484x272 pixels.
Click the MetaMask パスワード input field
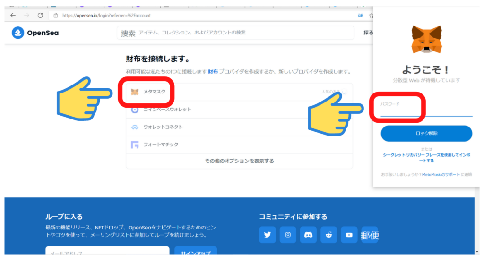coord(426,111)
